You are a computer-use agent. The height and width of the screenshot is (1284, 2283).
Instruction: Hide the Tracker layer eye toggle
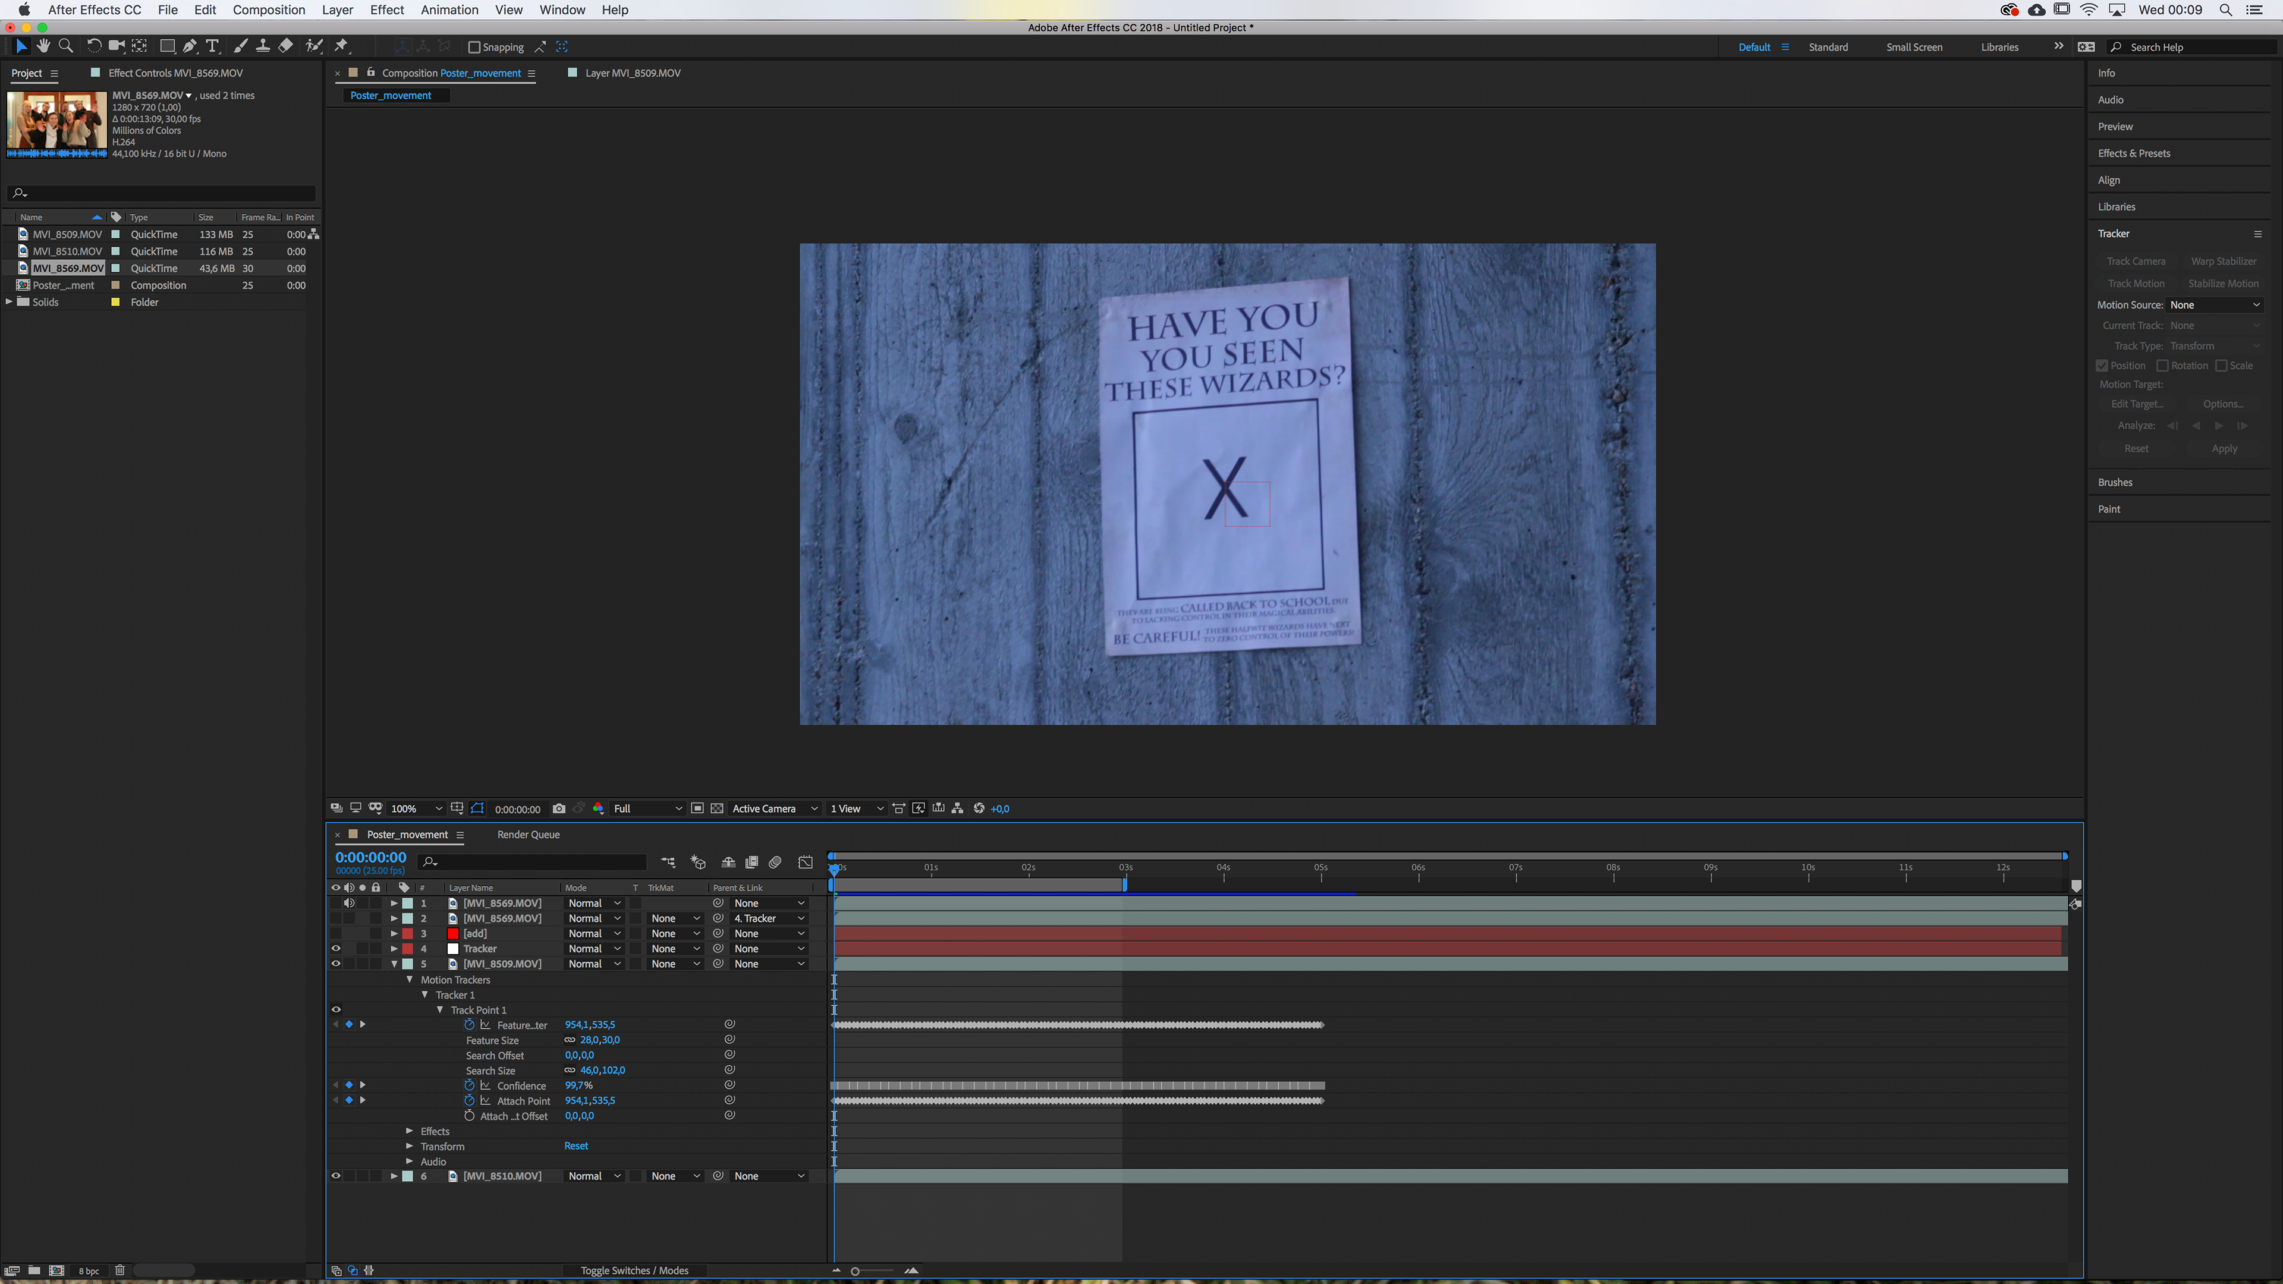tap(336, 948)
